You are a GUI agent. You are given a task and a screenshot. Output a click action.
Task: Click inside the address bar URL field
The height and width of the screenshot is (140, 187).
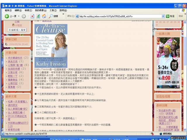coord(120,16)
